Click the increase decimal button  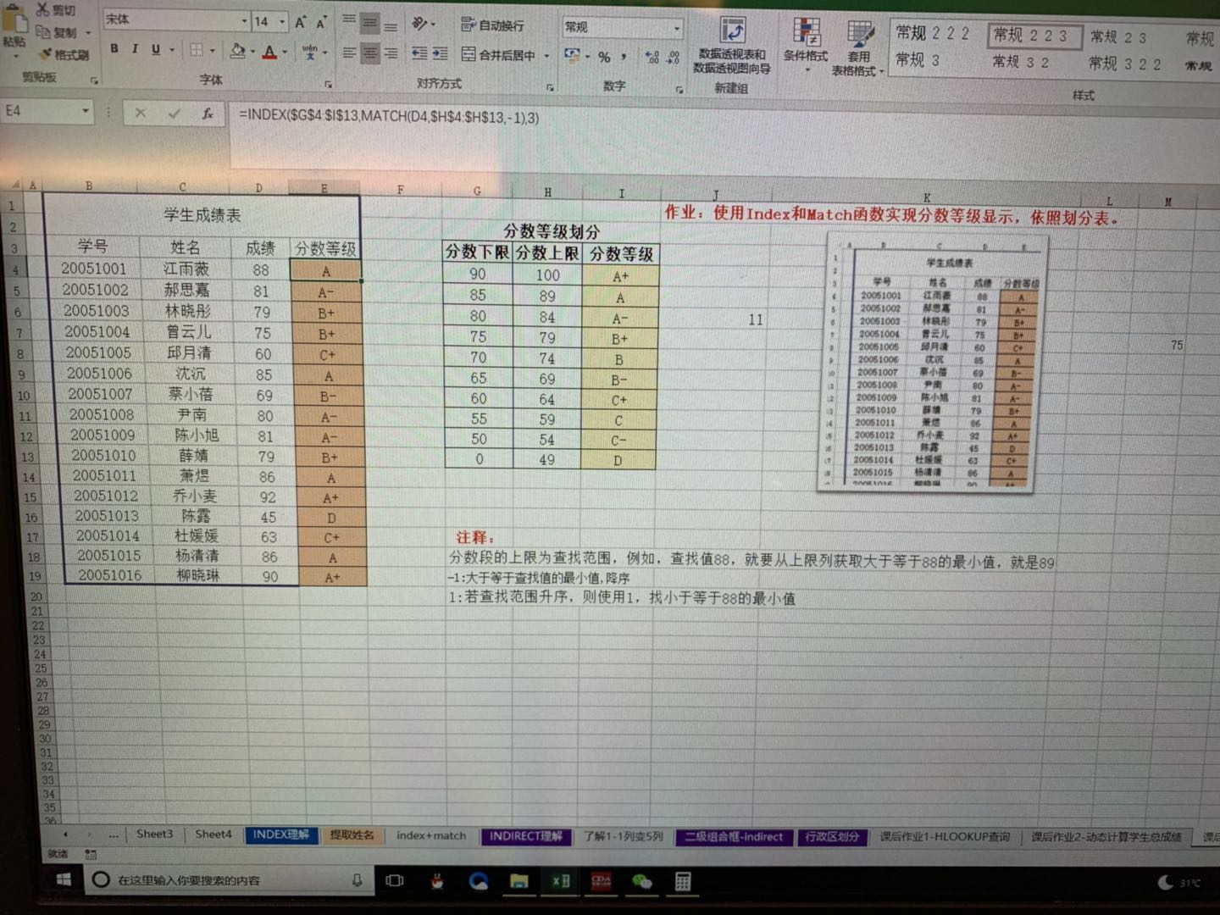coord(652,58)
